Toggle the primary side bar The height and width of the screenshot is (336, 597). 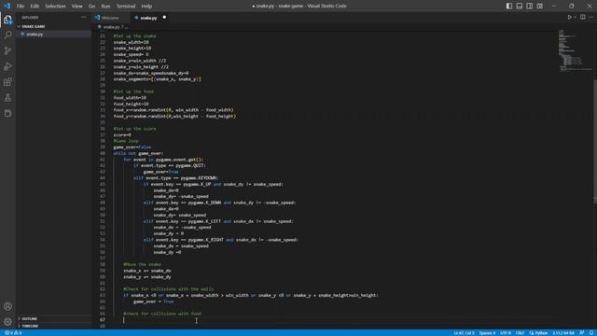coord(509,6)
